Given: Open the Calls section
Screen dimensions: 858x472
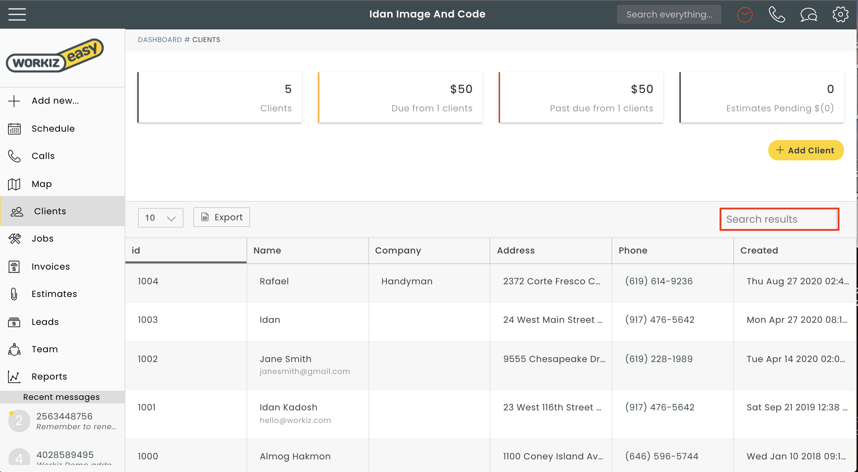Looking at the screenshot, I should (43, 156).
